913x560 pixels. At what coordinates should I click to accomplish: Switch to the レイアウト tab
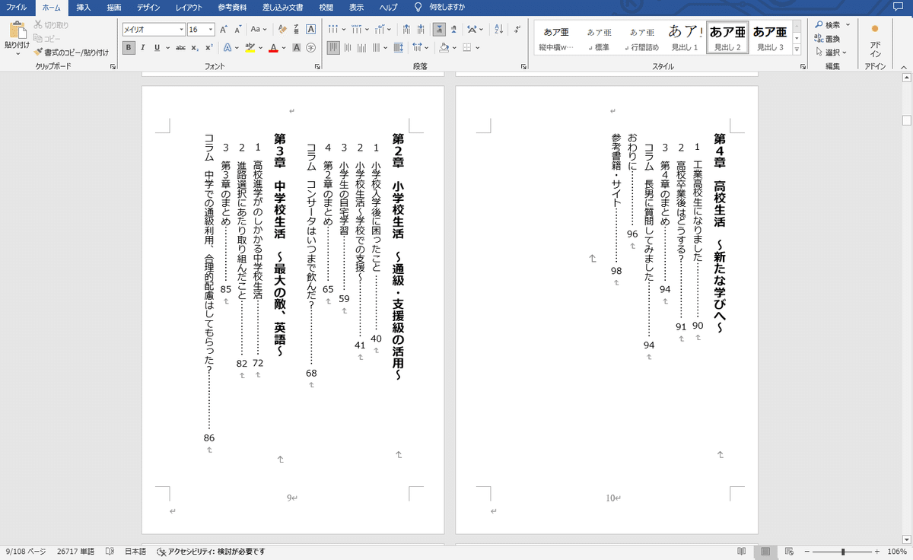pyautogui.click(x=189, y=7)
